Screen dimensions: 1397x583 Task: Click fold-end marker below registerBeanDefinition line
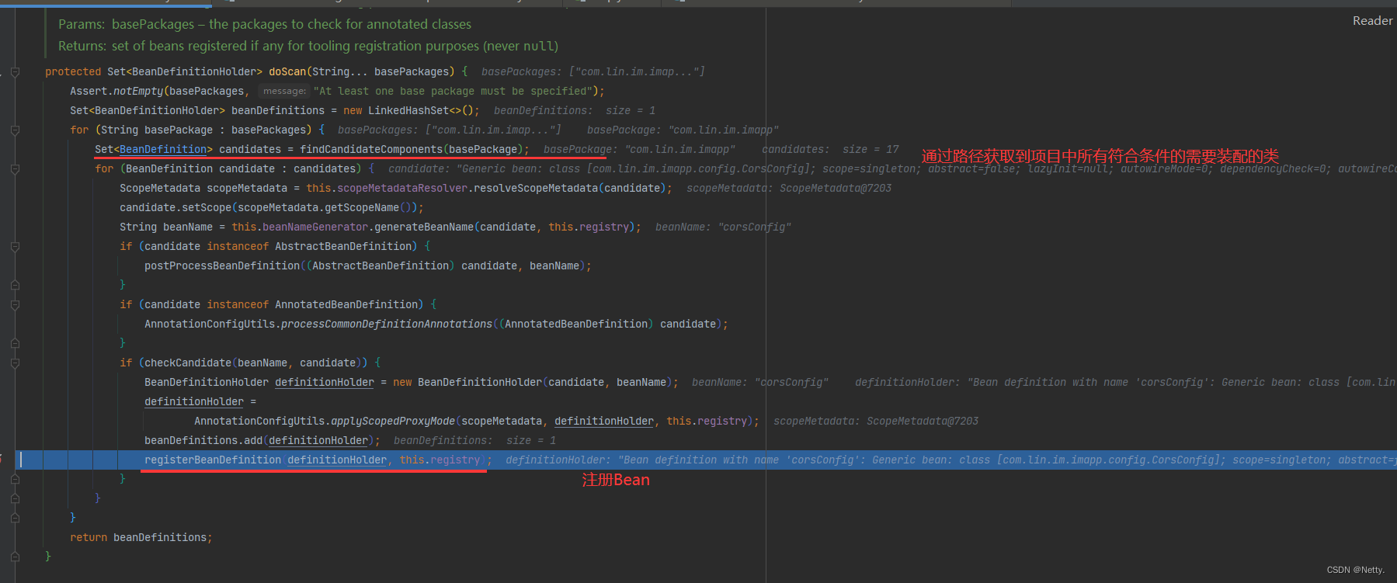pos(15,480)
